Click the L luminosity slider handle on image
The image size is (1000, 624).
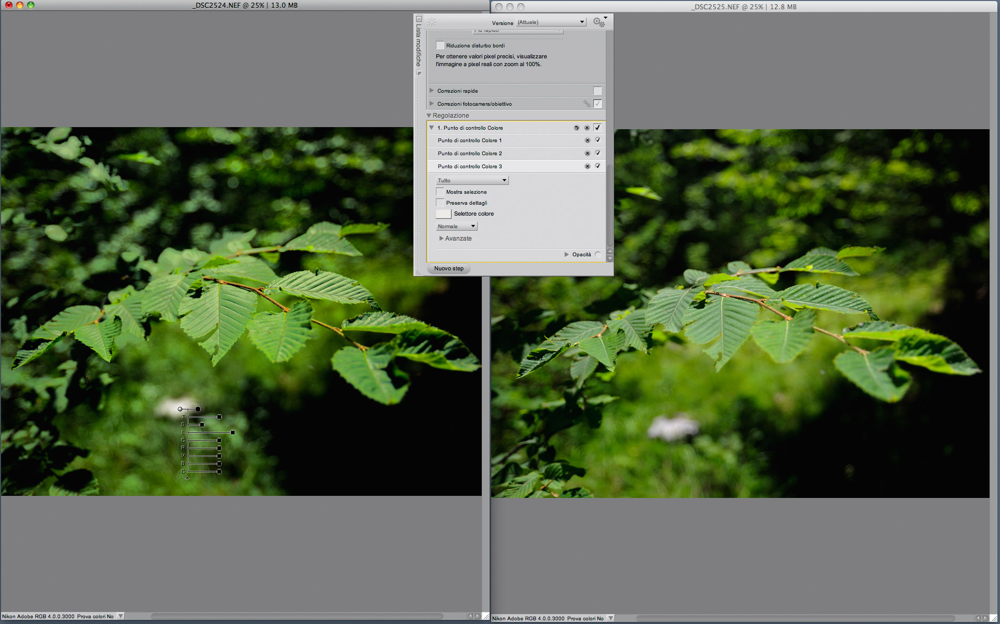[233, 432]
